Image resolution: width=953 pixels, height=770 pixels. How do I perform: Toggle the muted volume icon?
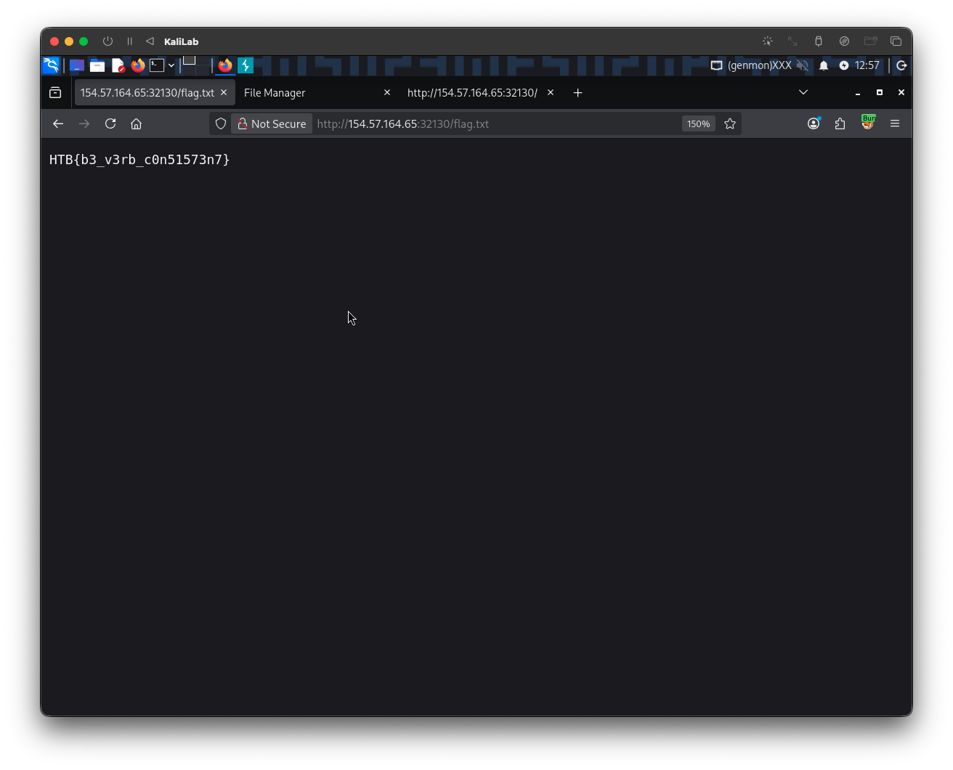[x=803, y=65]
